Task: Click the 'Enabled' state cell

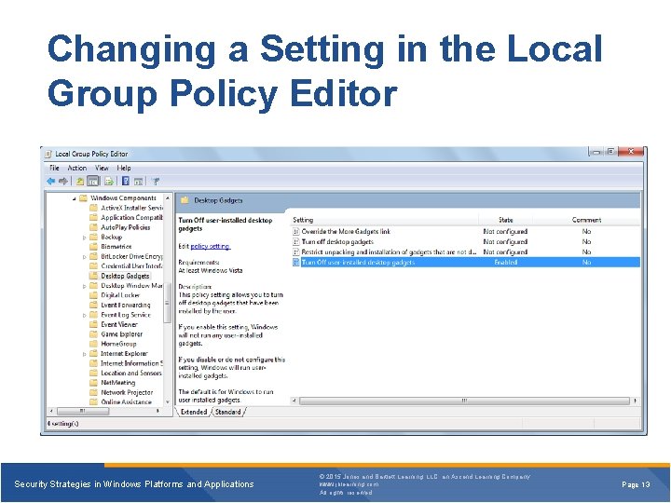Action: point(505,262)
